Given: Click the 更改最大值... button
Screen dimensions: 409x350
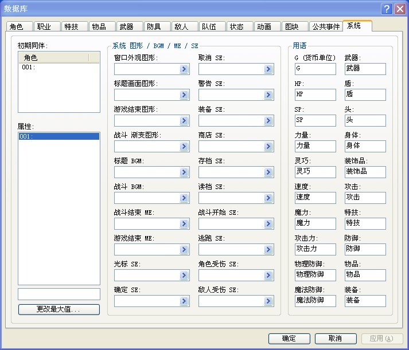Looking at the screenshot, I should click(x=59, y=309).
